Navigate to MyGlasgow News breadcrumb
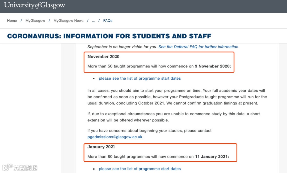Screen dimensions: 287x173 coord(68,21)
